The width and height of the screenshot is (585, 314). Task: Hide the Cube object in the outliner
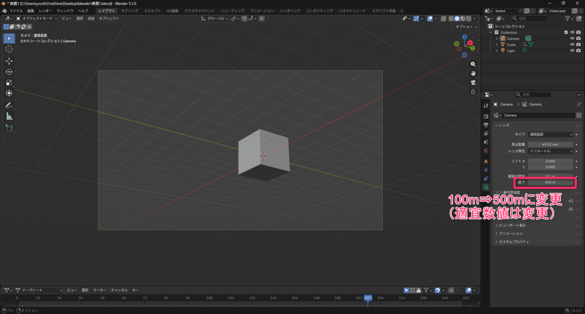pos(572,45)
